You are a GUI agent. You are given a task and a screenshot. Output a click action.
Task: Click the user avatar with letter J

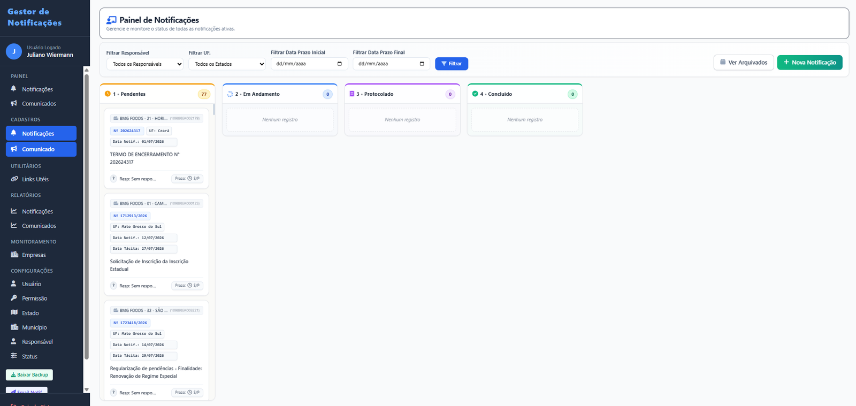coord(14,51)
